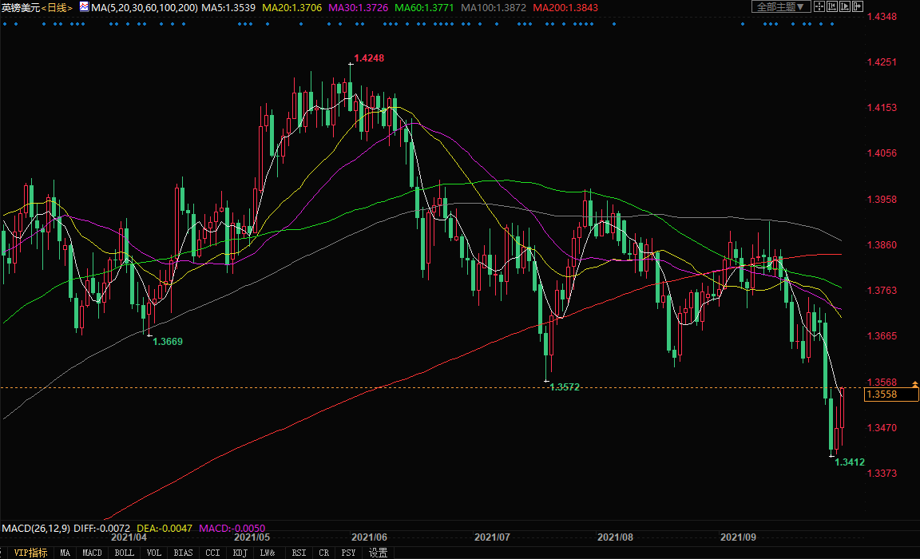Click the exit/expand panel icon

click(x=858, y=6)
